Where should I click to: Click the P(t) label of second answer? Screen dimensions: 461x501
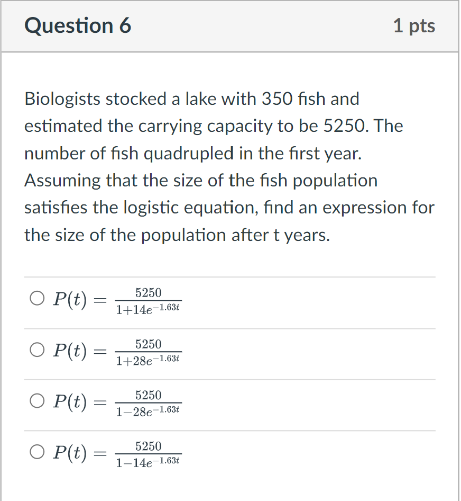pos(70,351)
